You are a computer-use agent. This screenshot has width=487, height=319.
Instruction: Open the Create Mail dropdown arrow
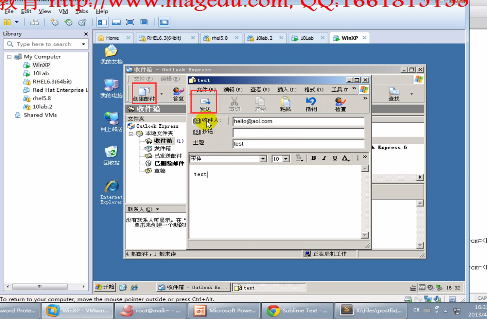pos(161,94)
